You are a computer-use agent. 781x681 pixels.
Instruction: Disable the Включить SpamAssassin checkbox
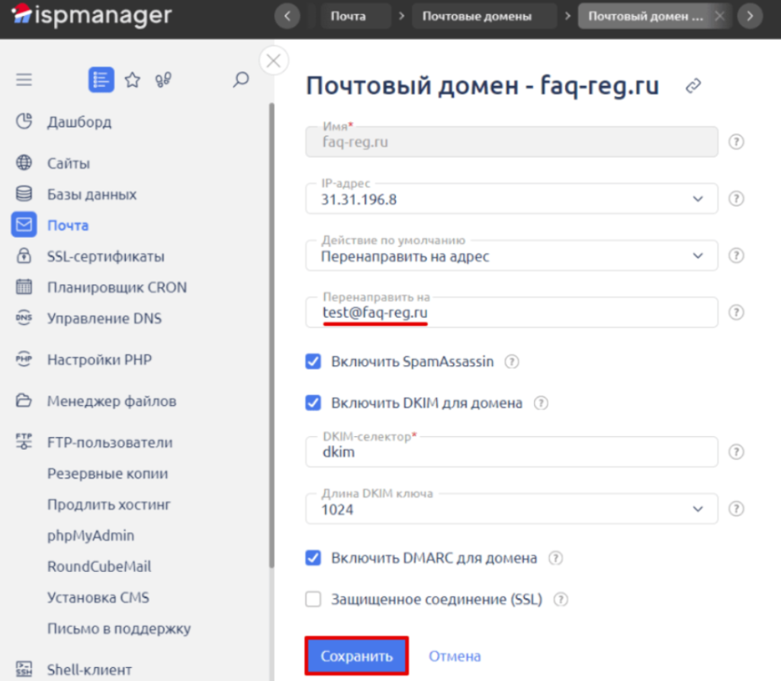(313, 361)
